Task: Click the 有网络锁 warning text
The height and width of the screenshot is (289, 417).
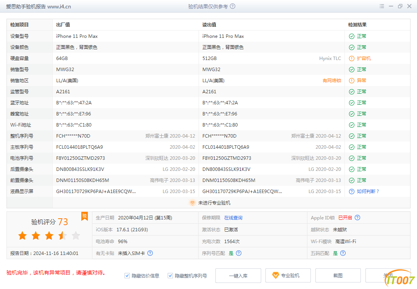Action: [x=331, y=81]
